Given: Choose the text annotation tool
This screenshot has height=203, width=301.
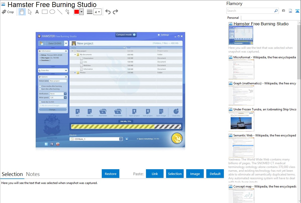Looking at the screenshot, I should click(x=37, y=12).
